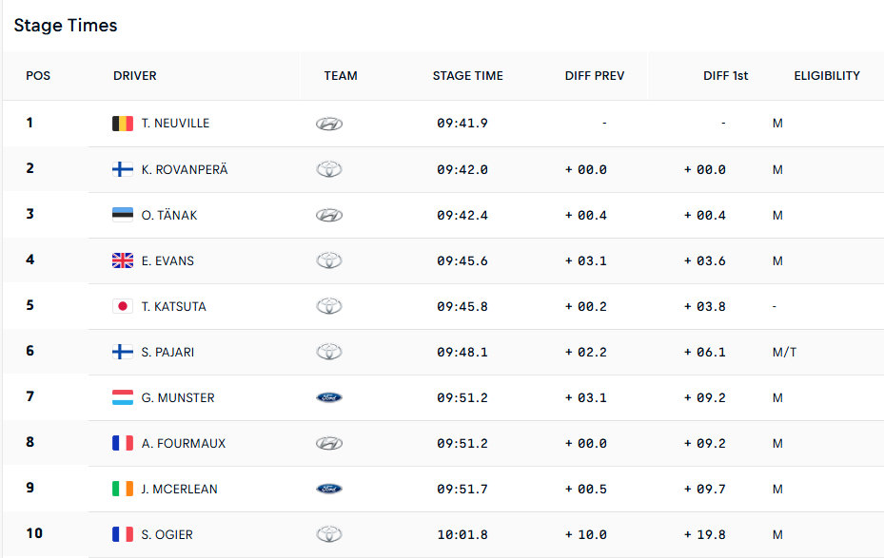Click the Ford logo in McErlean's row
The height and width of the screenshot is (558, 884).
pos(329,489)
